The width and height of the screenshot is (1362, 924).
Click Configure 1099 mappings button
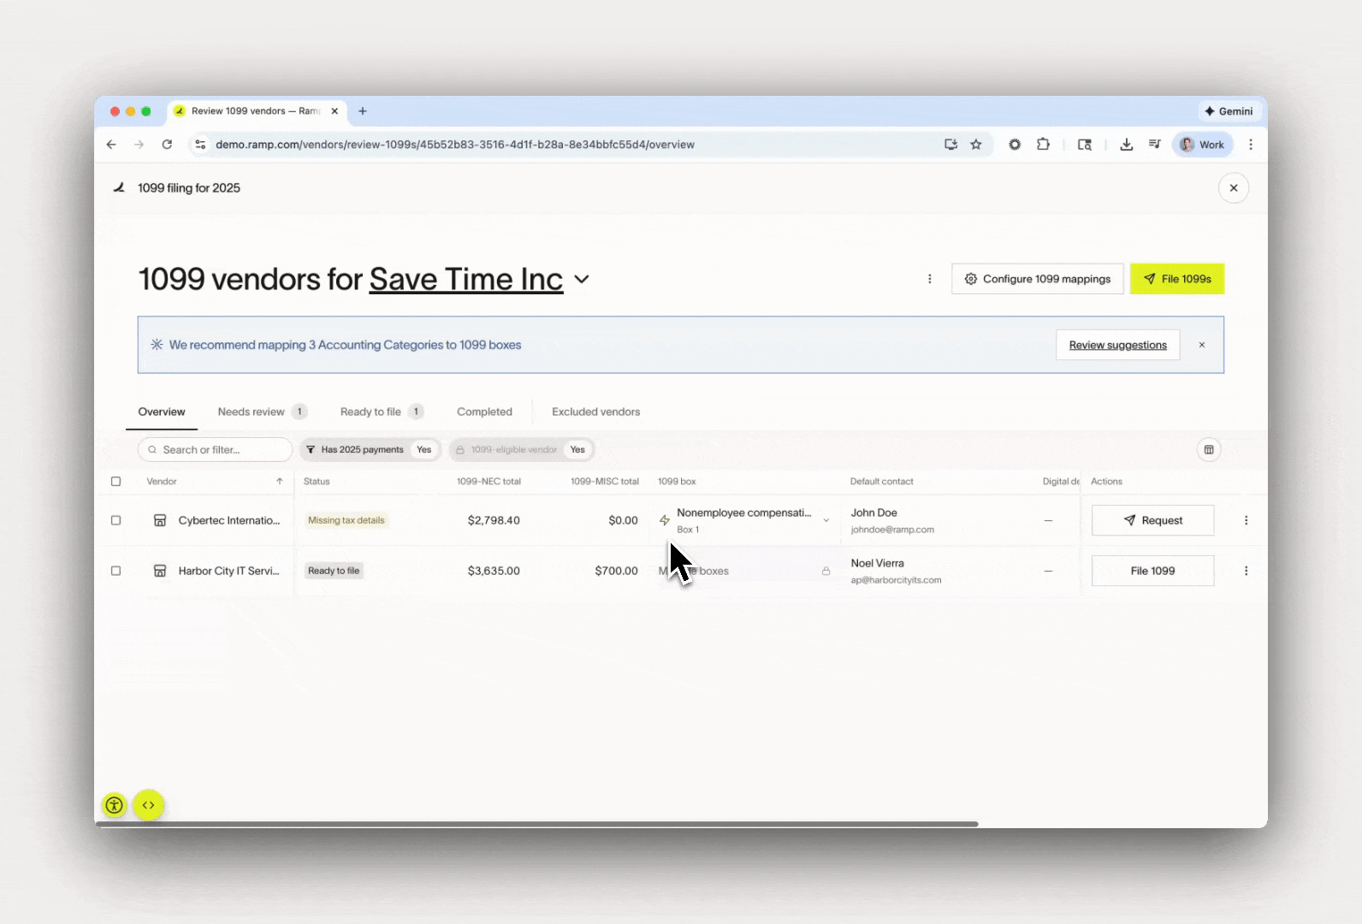coord(1037,279)
